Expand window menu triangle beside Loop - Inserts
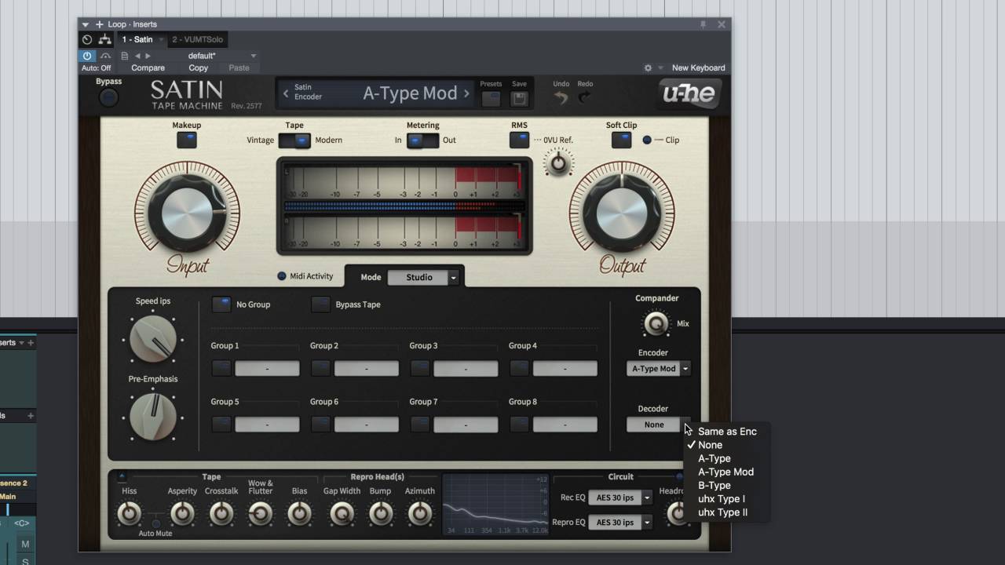Screen dimensions: 1005x565 click(86, 24)
